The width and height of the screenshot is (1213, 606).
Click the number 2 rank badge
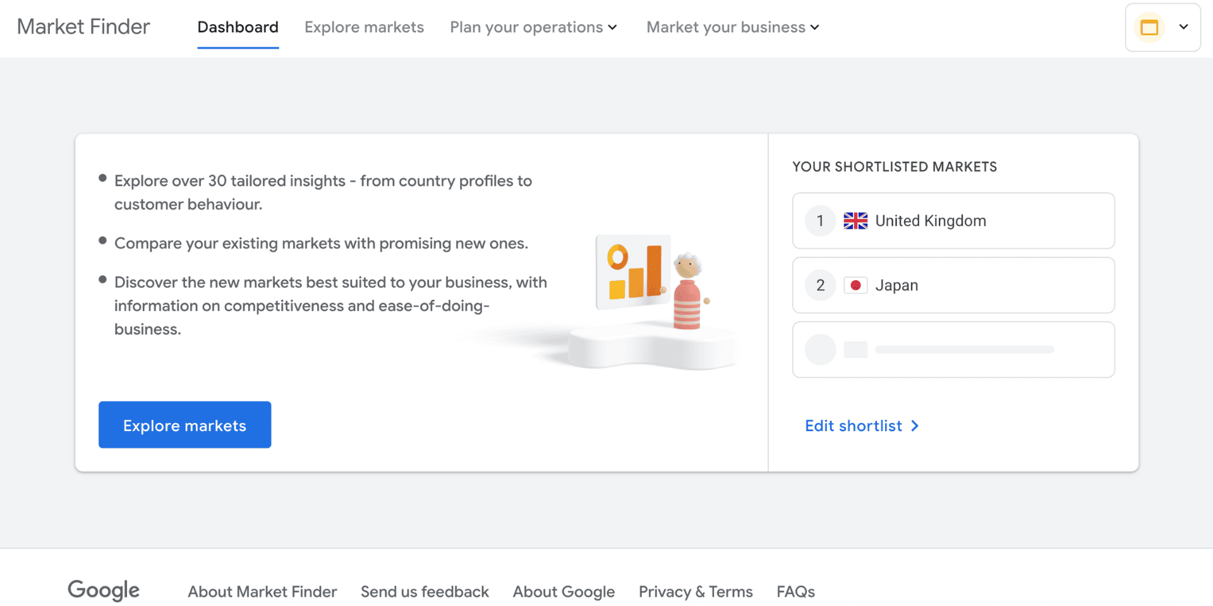pos(820,285)
